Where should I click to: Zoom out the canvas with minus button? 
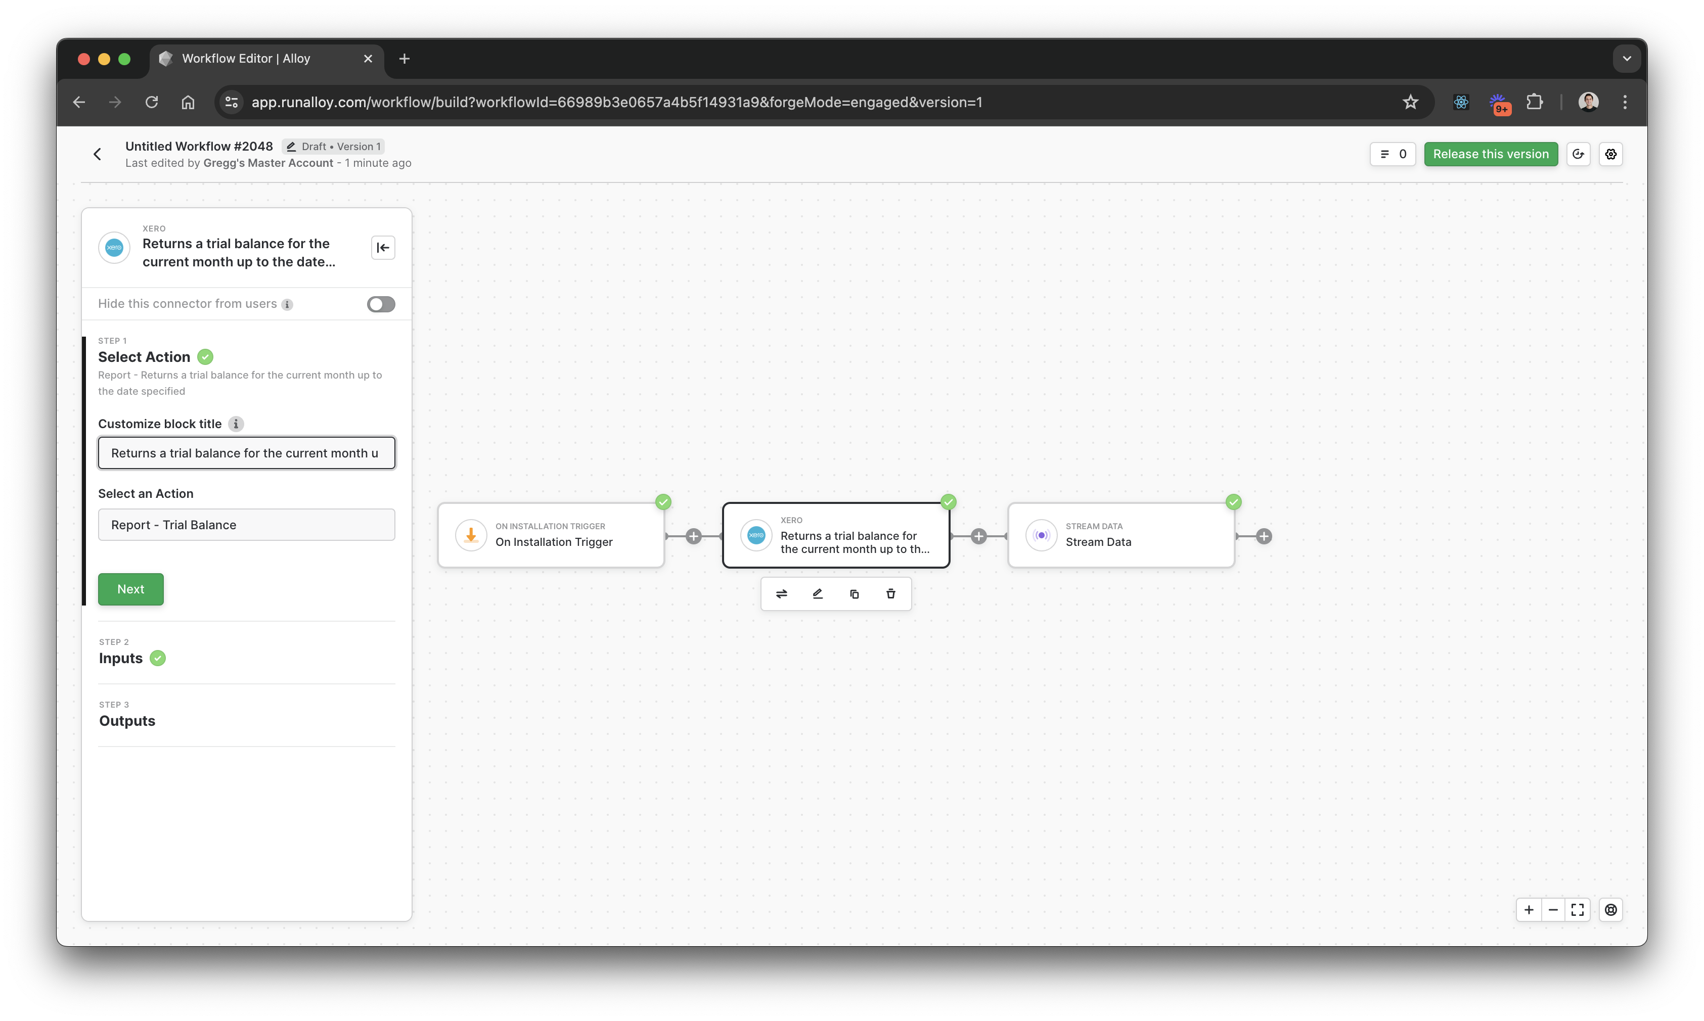click(1553, 909)
